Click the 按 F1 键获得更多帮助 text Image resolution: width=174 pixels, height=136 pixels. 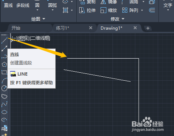pos(31,83)
